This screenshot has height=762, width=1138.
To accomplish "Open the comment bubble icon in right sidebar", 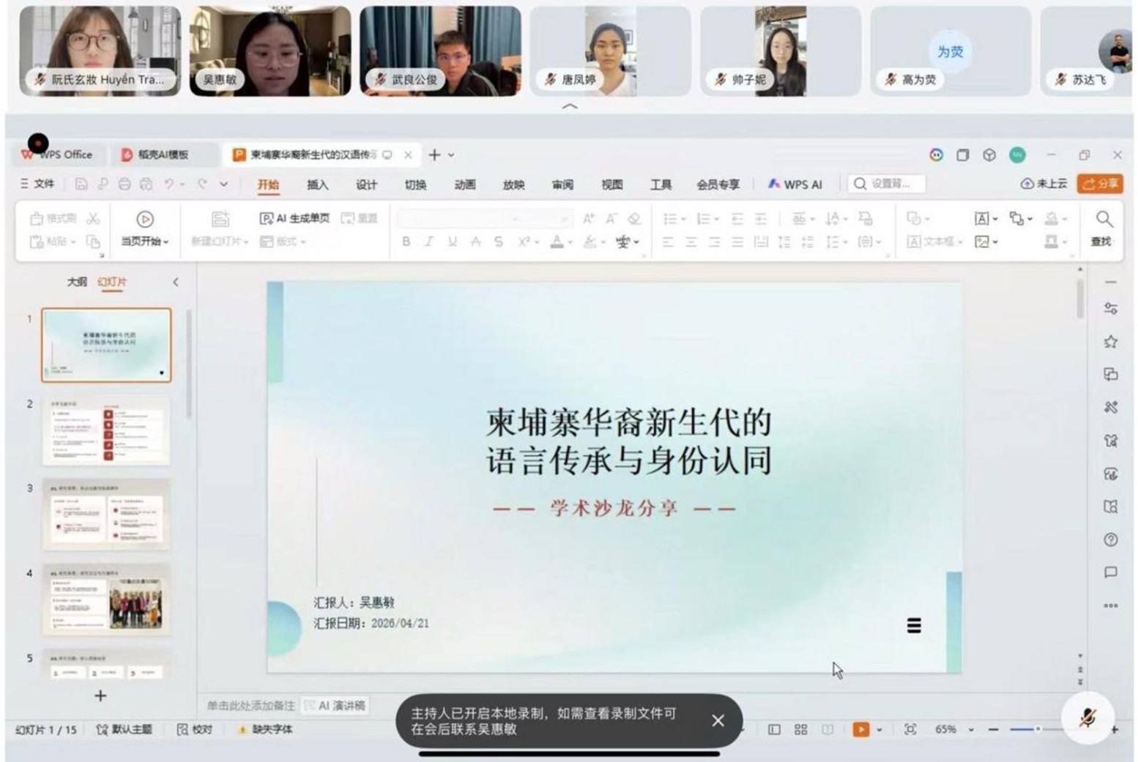I will coord(1110,572).
